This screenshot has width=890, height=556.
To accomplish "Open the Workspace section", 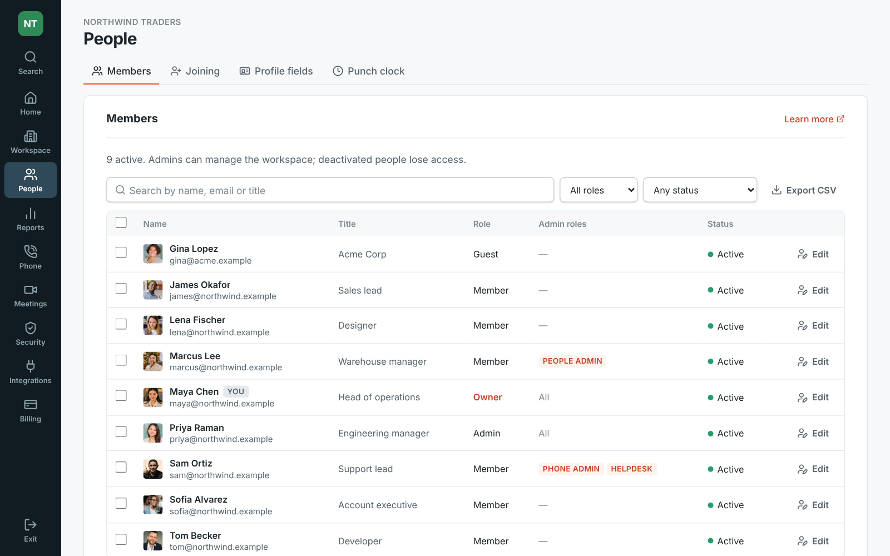I will pos(31,142).
